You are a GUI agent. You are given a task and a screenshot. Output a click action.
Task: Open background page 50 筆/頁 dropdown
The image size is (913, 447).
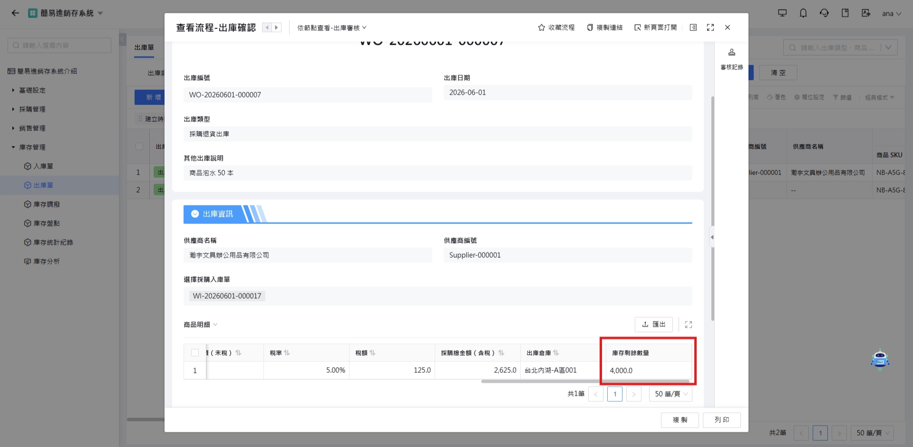(872, 433)
